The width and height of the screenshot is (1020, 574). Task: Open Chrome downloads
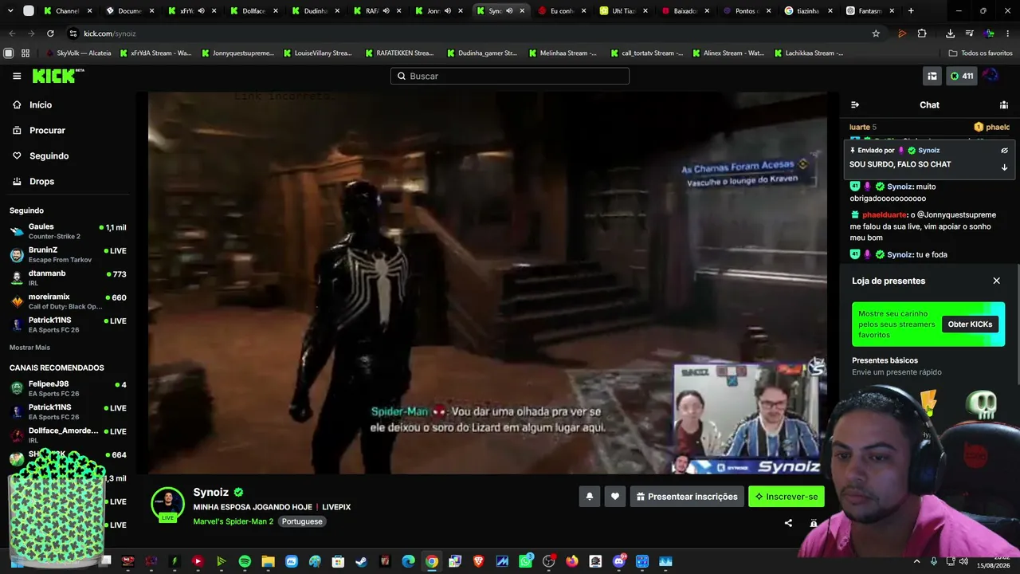pos(950,33)
